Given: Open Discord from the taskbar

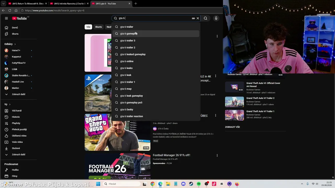Looking at the screenshot, I should tap(183, 184).
